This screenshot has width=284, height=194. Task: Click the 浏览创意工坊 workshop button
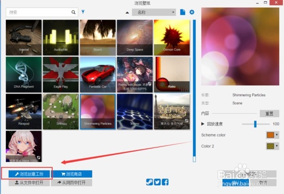coord(29,174)
